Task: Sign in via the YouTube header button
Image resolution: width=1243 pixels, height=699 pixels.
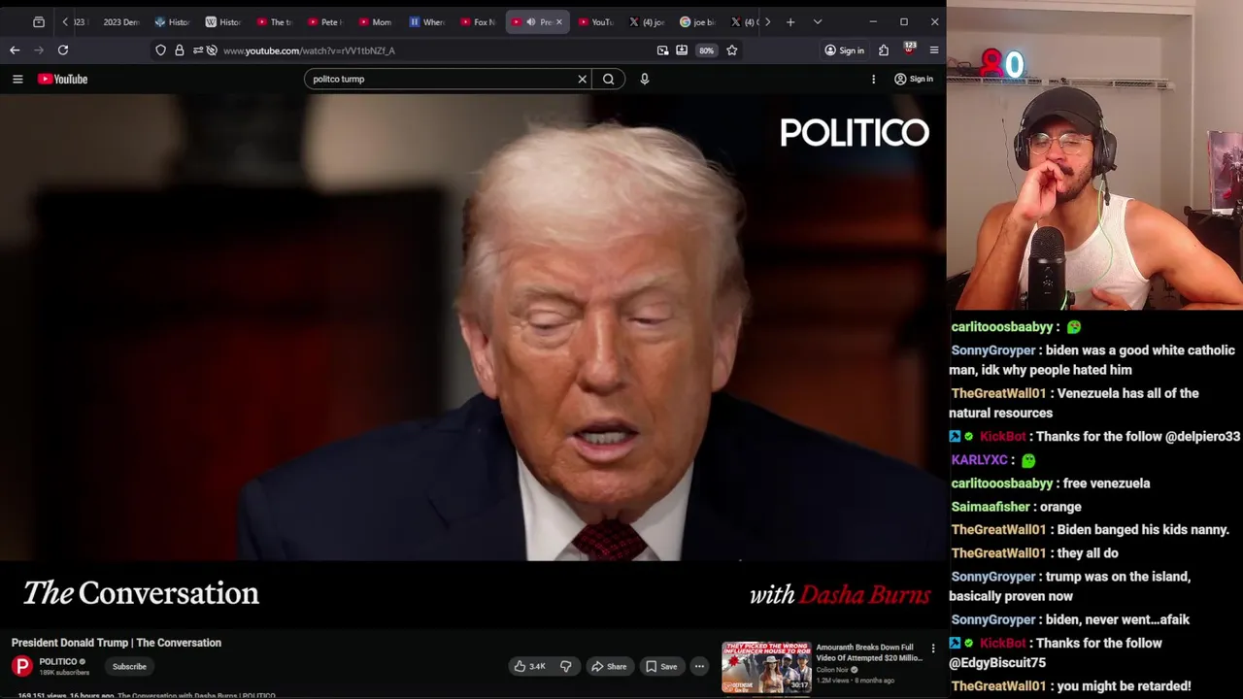Action: pyautogui.click(x=914, y=79)
